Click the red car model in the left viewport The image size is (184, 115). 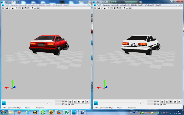pos(47,44)
